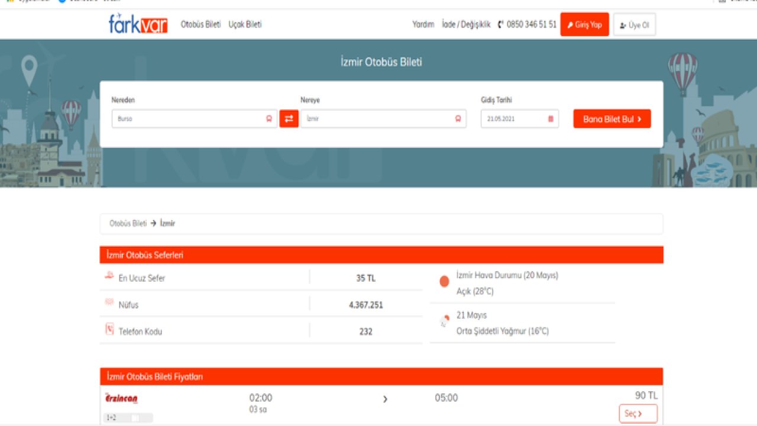Open the Uçak Bileti menu

pos(245,24)
